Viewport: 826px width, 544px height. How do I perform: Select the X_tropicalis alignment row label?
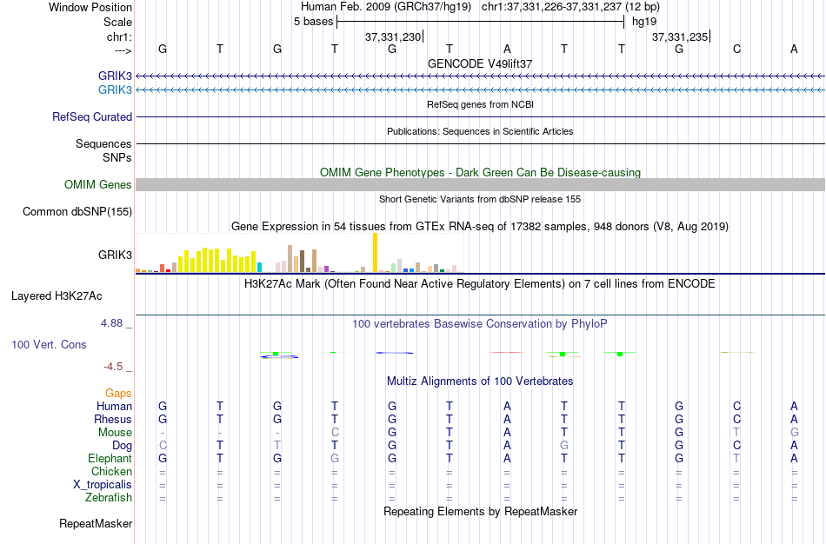point(103,485)
